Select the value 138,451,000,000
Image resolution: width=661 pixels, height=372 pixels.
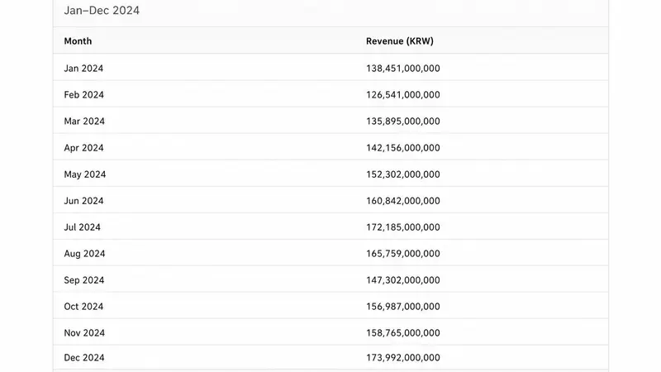403,69
